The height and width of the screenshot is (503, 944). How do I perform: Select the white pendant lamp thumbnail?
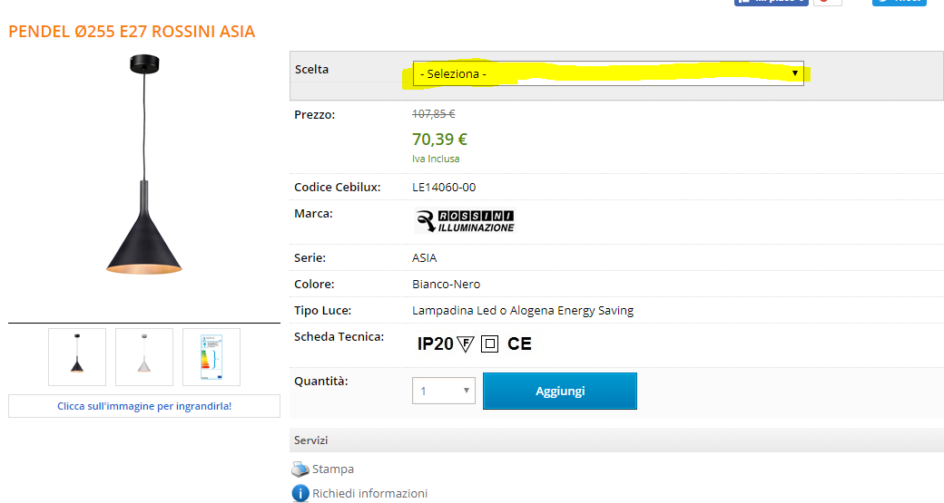click(x=144, y=357)
